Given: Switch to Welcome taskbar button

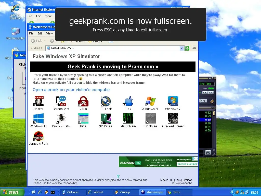Looking at the screenshot, I should (73, 192).
